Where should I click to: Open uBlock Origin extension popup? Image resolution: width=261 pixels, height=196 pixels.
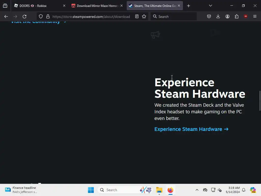pyautogui.click(x=246, y=16)
